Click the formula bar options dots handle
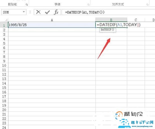 30,12
